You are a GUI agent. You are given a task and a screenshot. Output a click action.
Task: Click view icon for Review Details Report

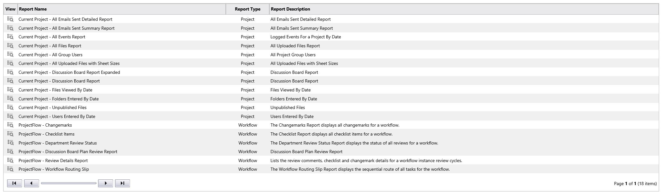pos(10,160)
